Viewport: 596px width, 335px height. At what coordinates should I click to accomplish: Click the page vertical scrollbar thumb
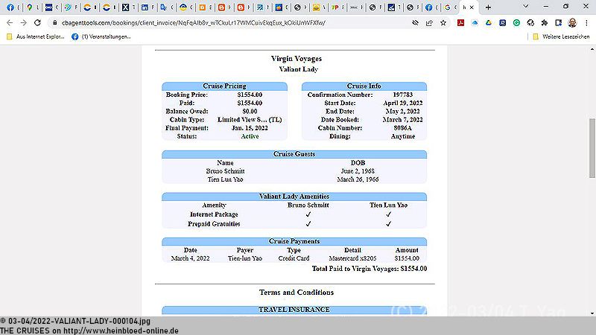[x=592, y=147]
